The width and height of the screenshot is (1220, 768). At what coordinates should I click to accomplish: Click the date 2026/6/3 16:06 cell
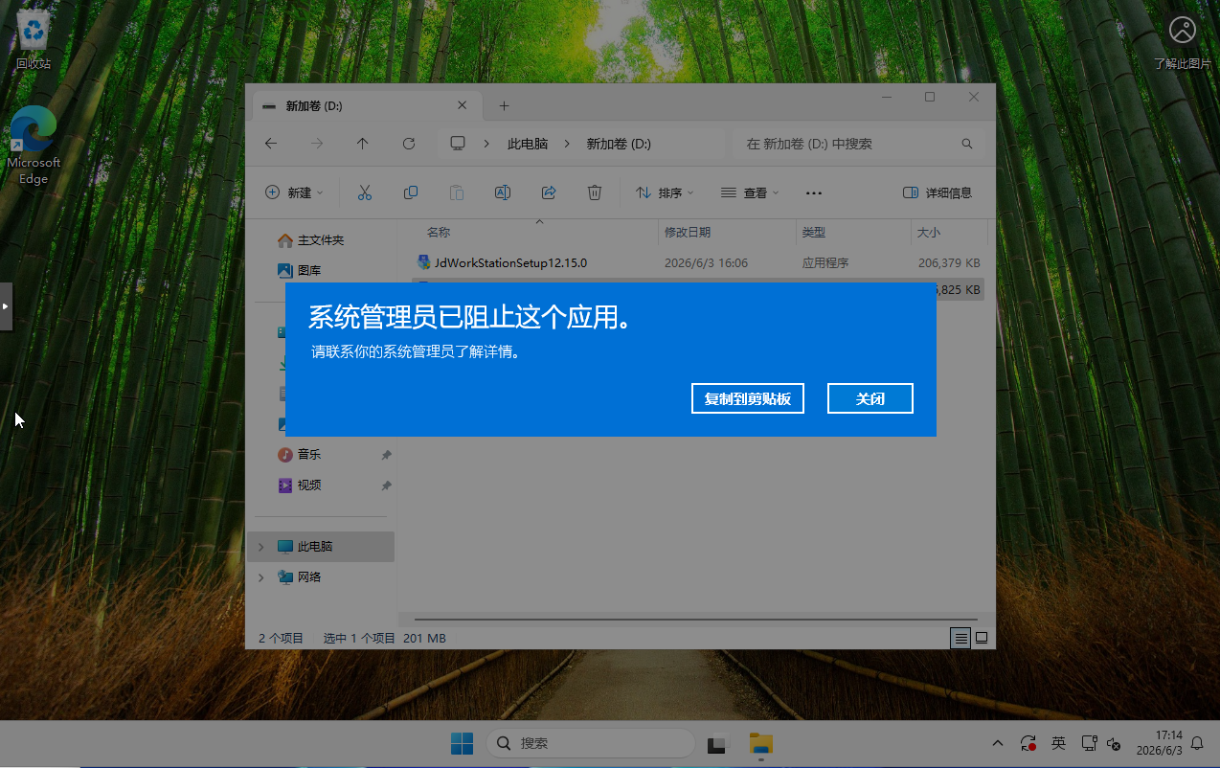[706, 262]
